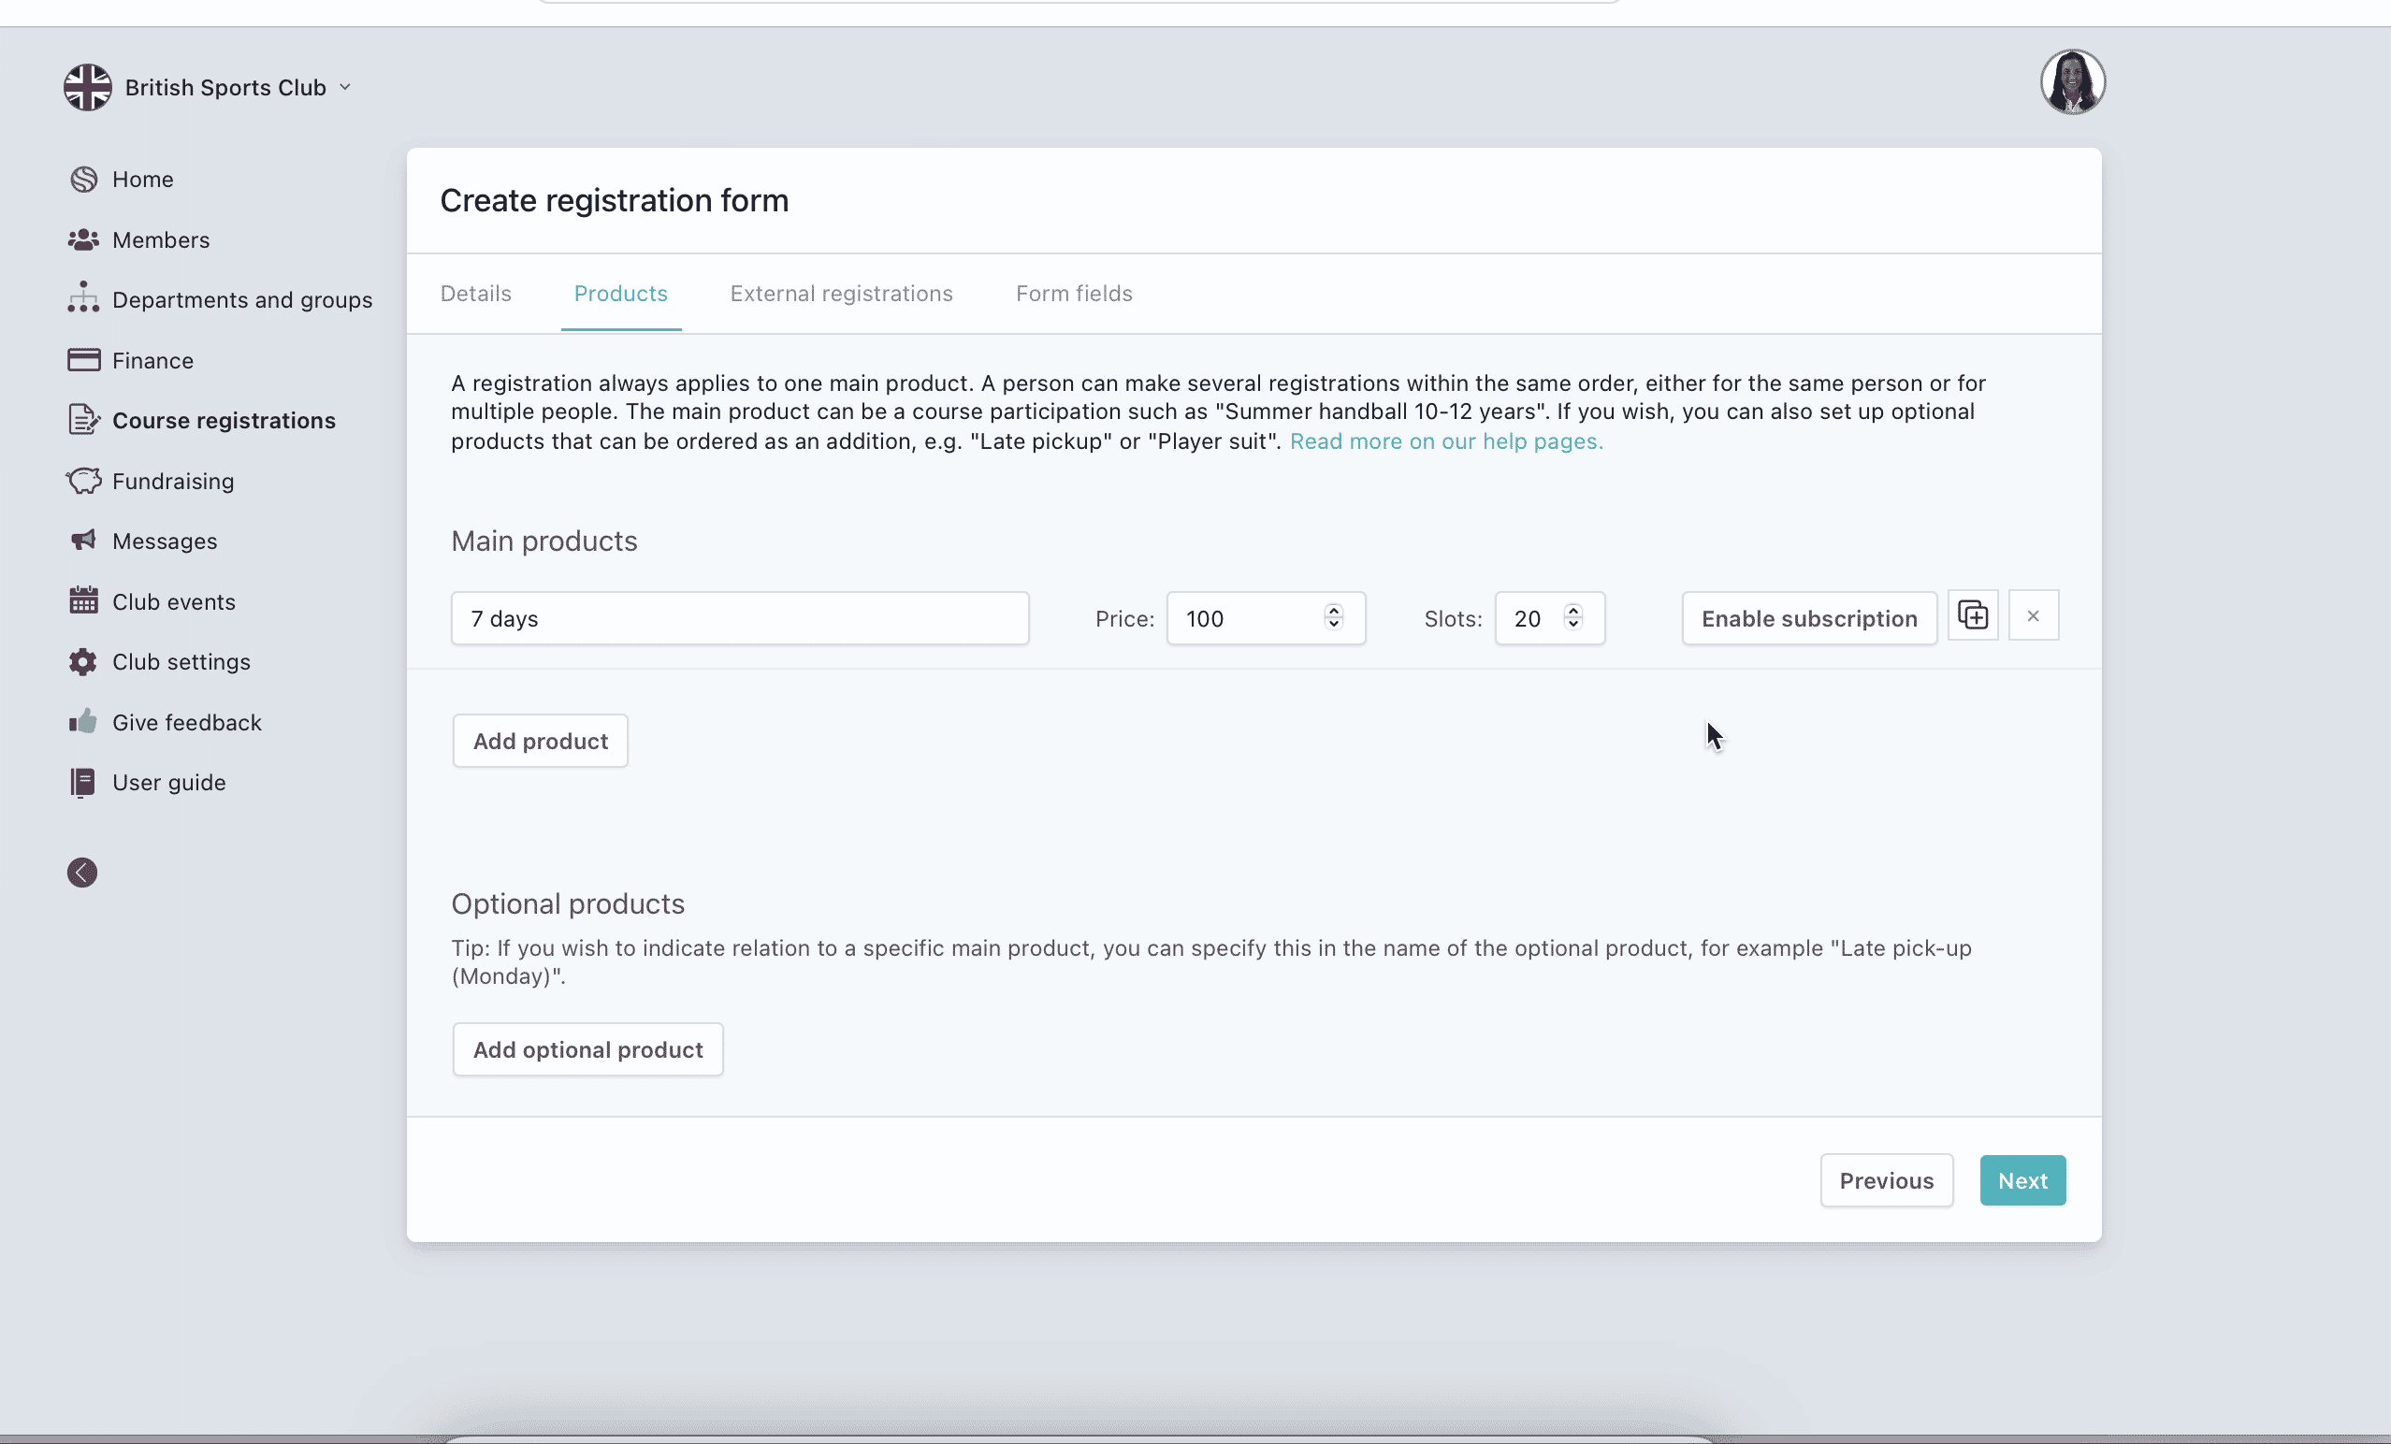The height and width of the screenshot is (1444, 2391).
Task: Open Members via its people icon
Action: (83, 239)
